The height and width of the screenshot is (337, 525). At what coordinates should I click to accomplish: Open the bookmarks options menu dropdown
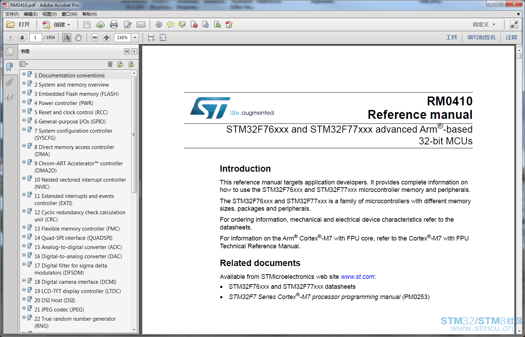24,64
